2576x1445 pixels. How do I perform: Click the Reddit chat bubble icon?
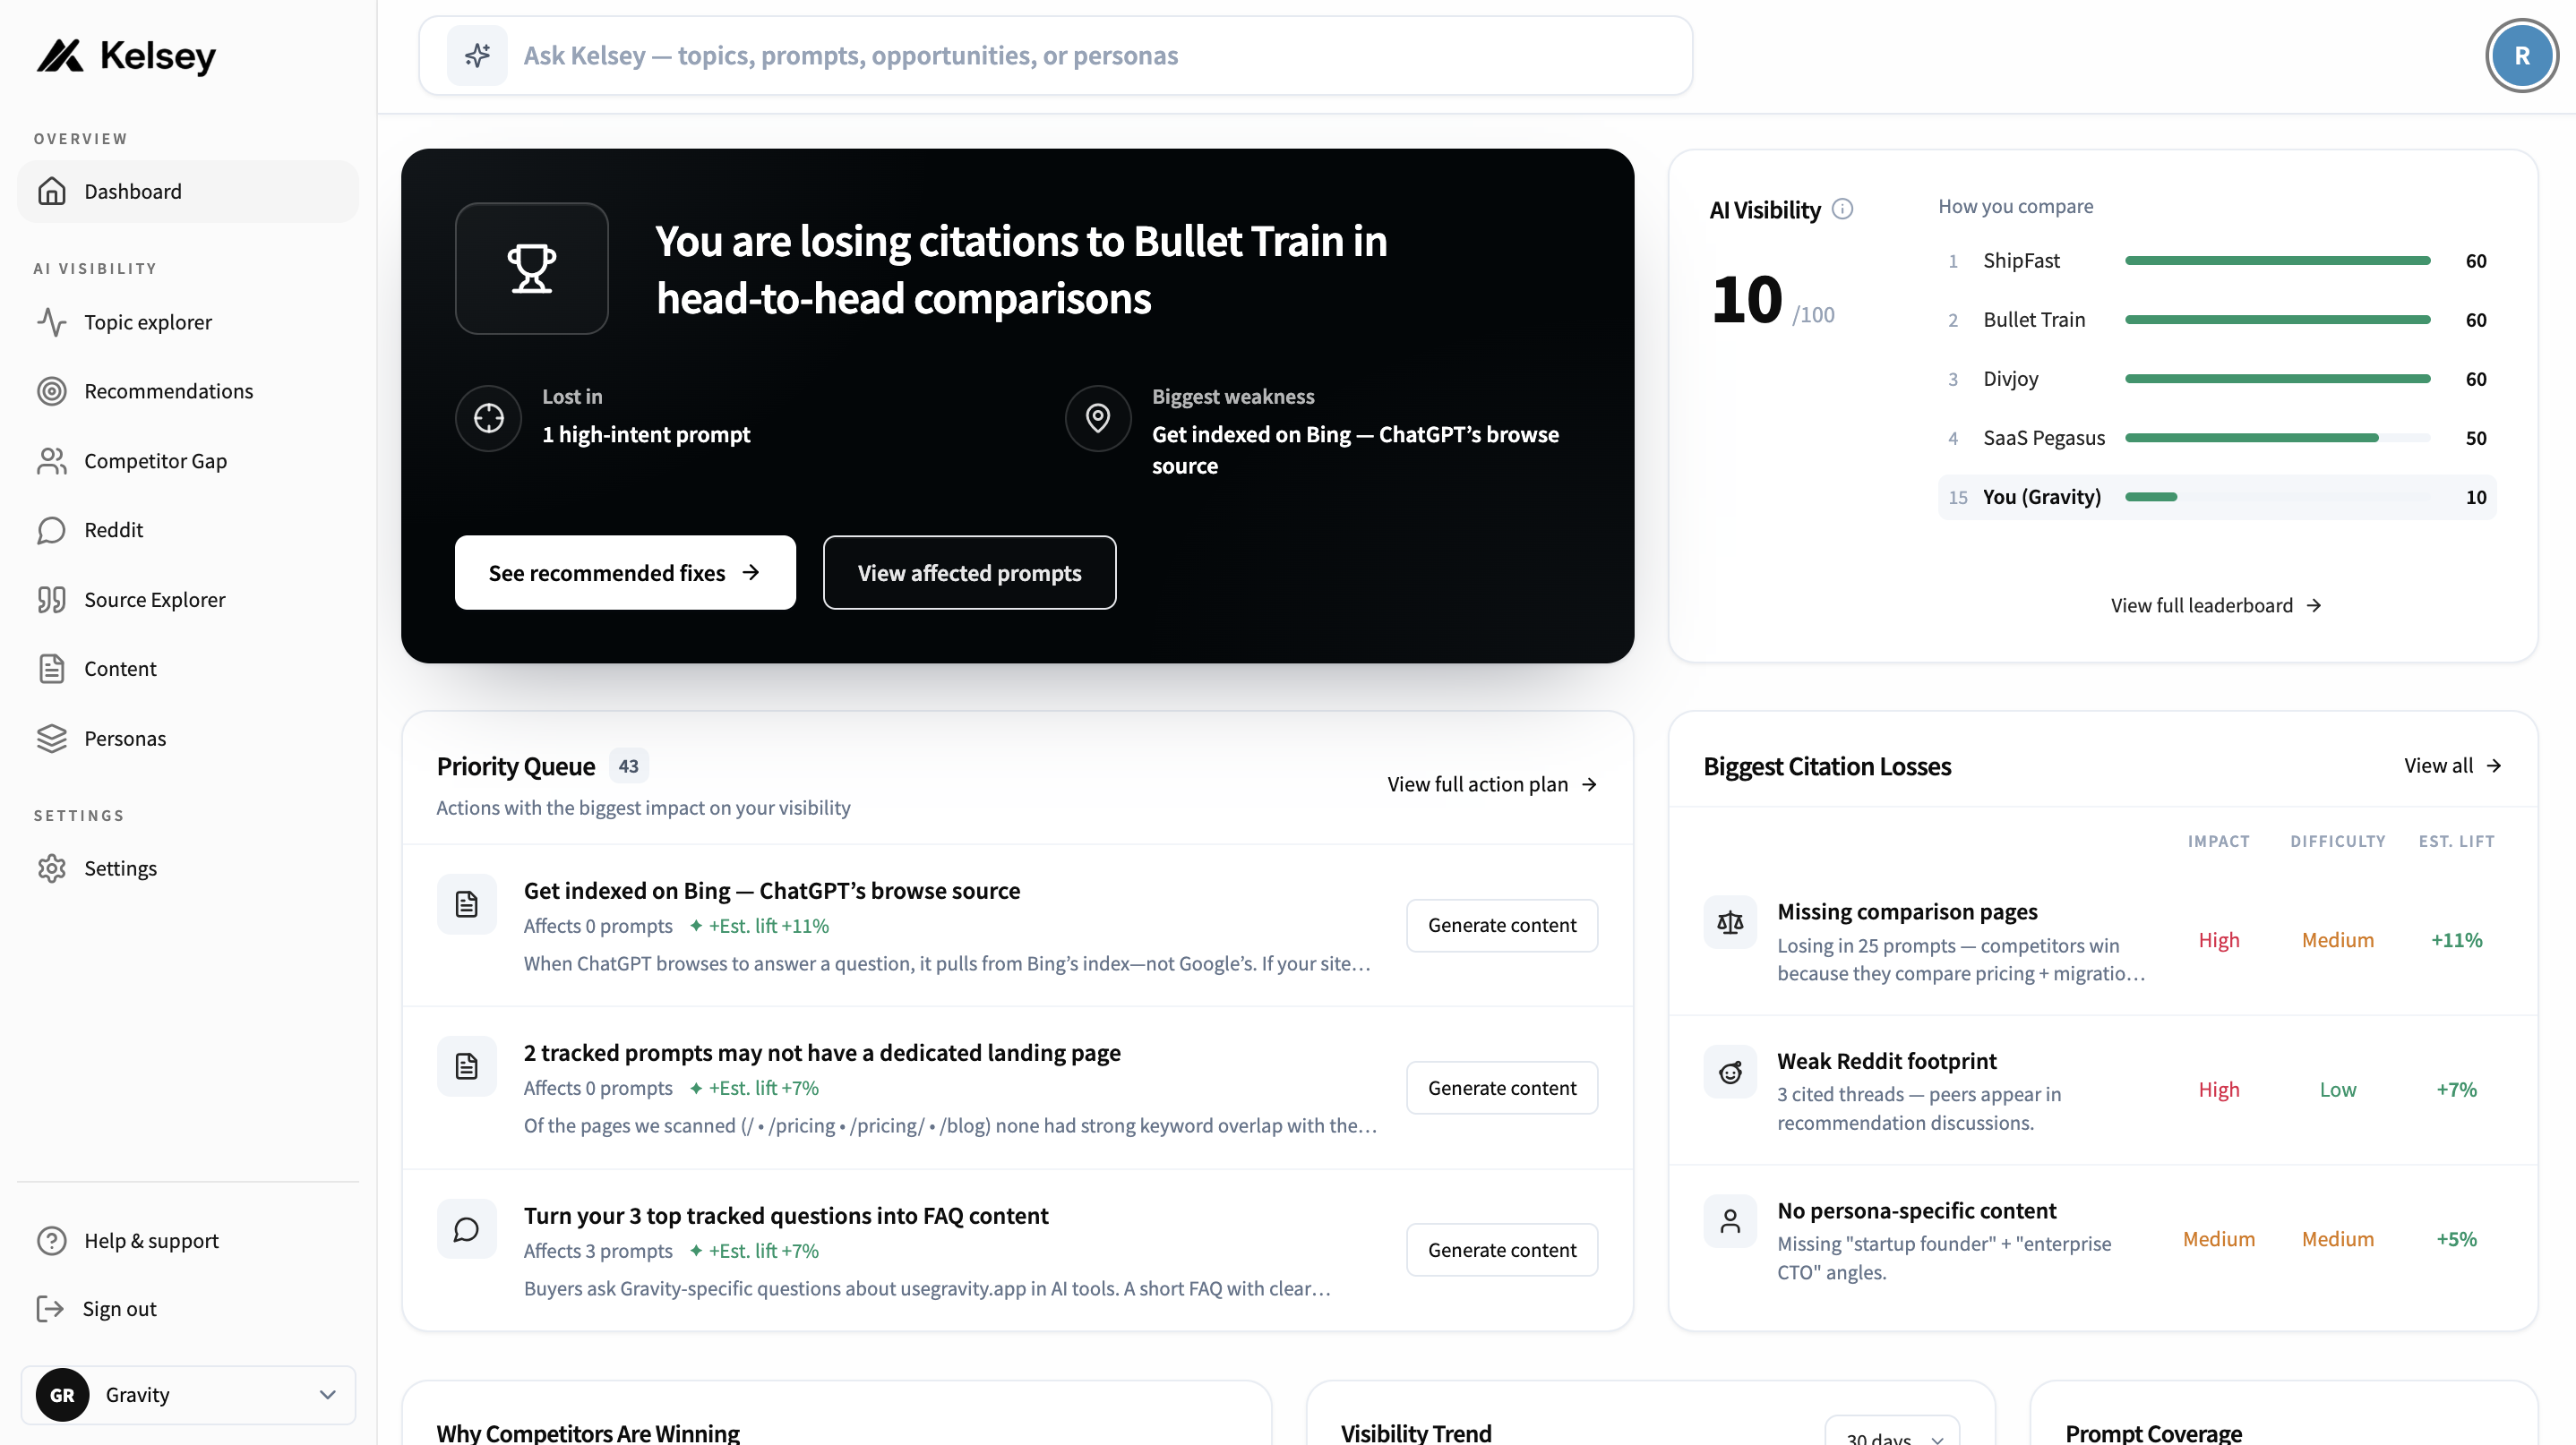tap(52, 530)
